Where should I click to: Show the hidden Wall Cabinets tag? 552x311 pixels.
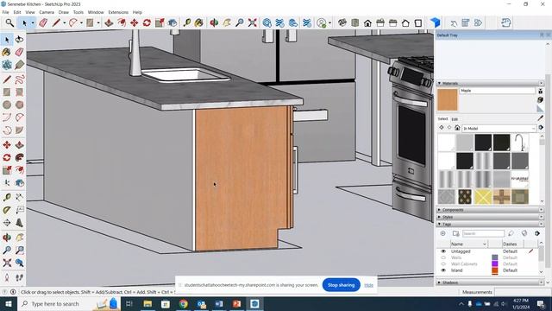coord(443,264)
